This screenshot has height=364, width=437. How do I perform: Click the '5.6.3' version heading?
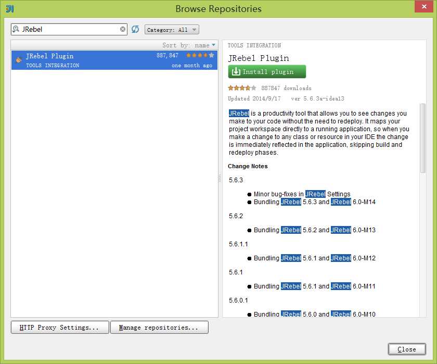[x=236, y=180]
